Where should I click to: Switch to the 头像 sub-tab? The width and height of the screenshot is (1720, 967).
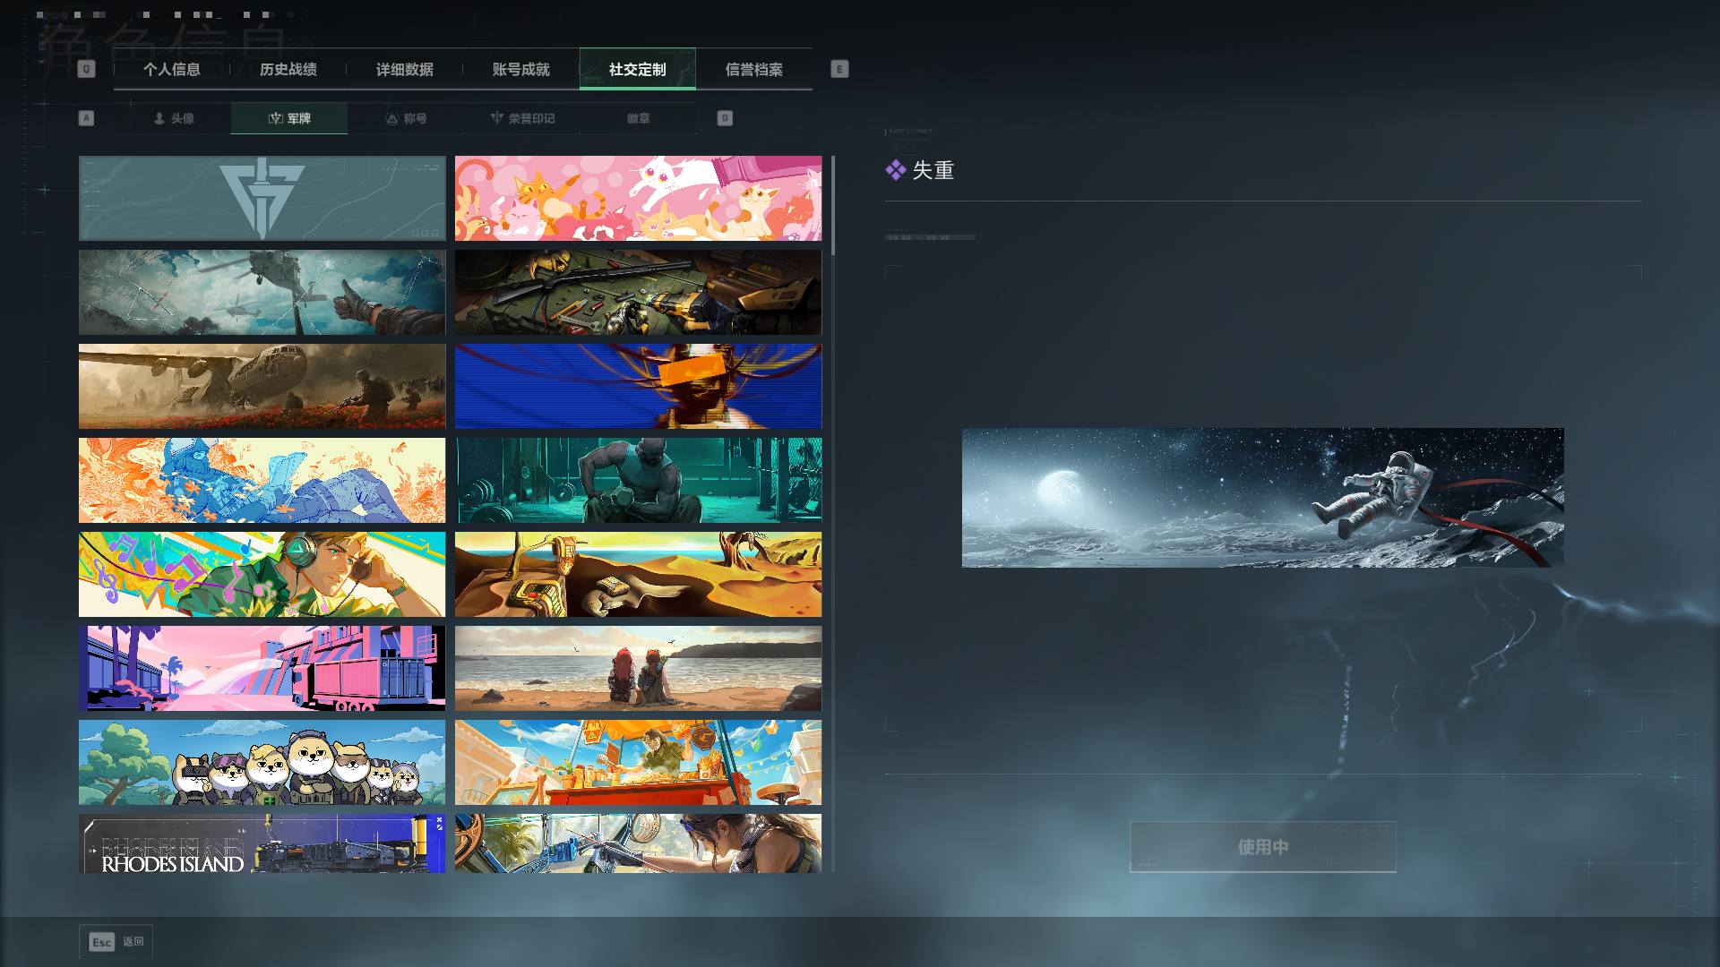pos(173,118)
